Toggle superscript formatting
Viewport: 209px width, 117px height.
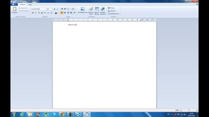coord(48,13)
